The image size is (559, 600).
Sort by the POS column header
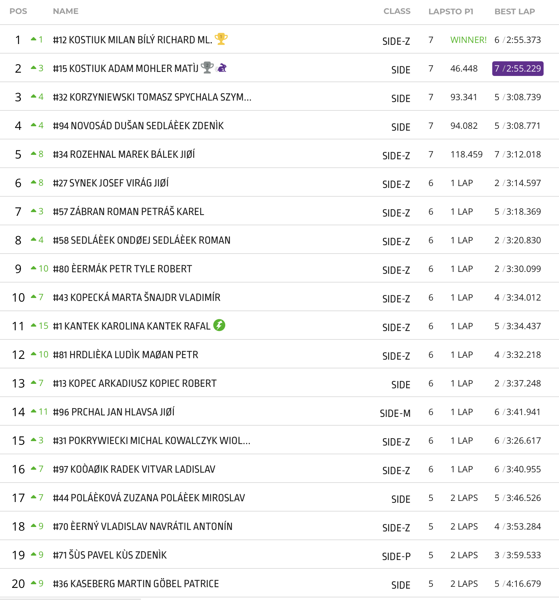pos(18,11)
